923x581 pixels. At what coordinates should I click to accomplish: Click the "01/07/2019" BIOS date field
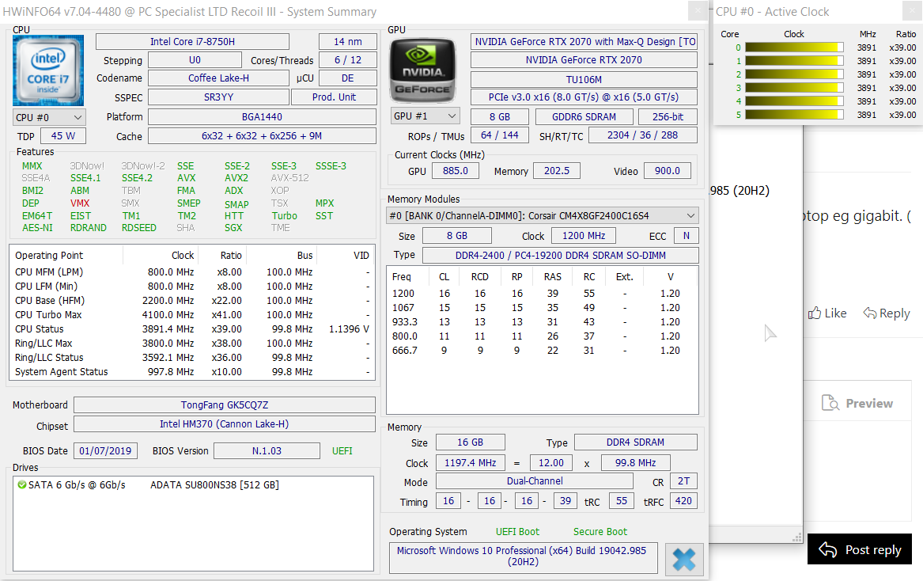click(105, 450)
